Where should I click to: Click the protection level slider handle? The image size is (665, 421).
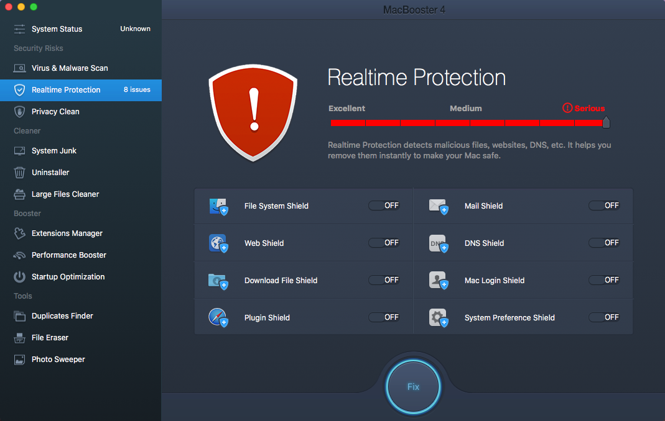(606, 122)
